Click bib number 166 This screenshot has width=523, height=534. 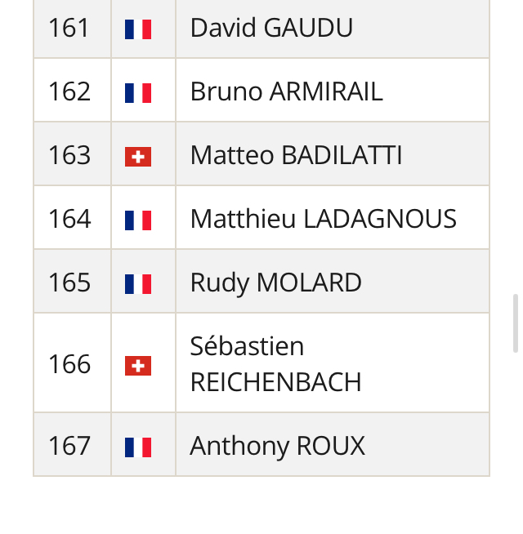pyautogui.click(x=69, y=364)
